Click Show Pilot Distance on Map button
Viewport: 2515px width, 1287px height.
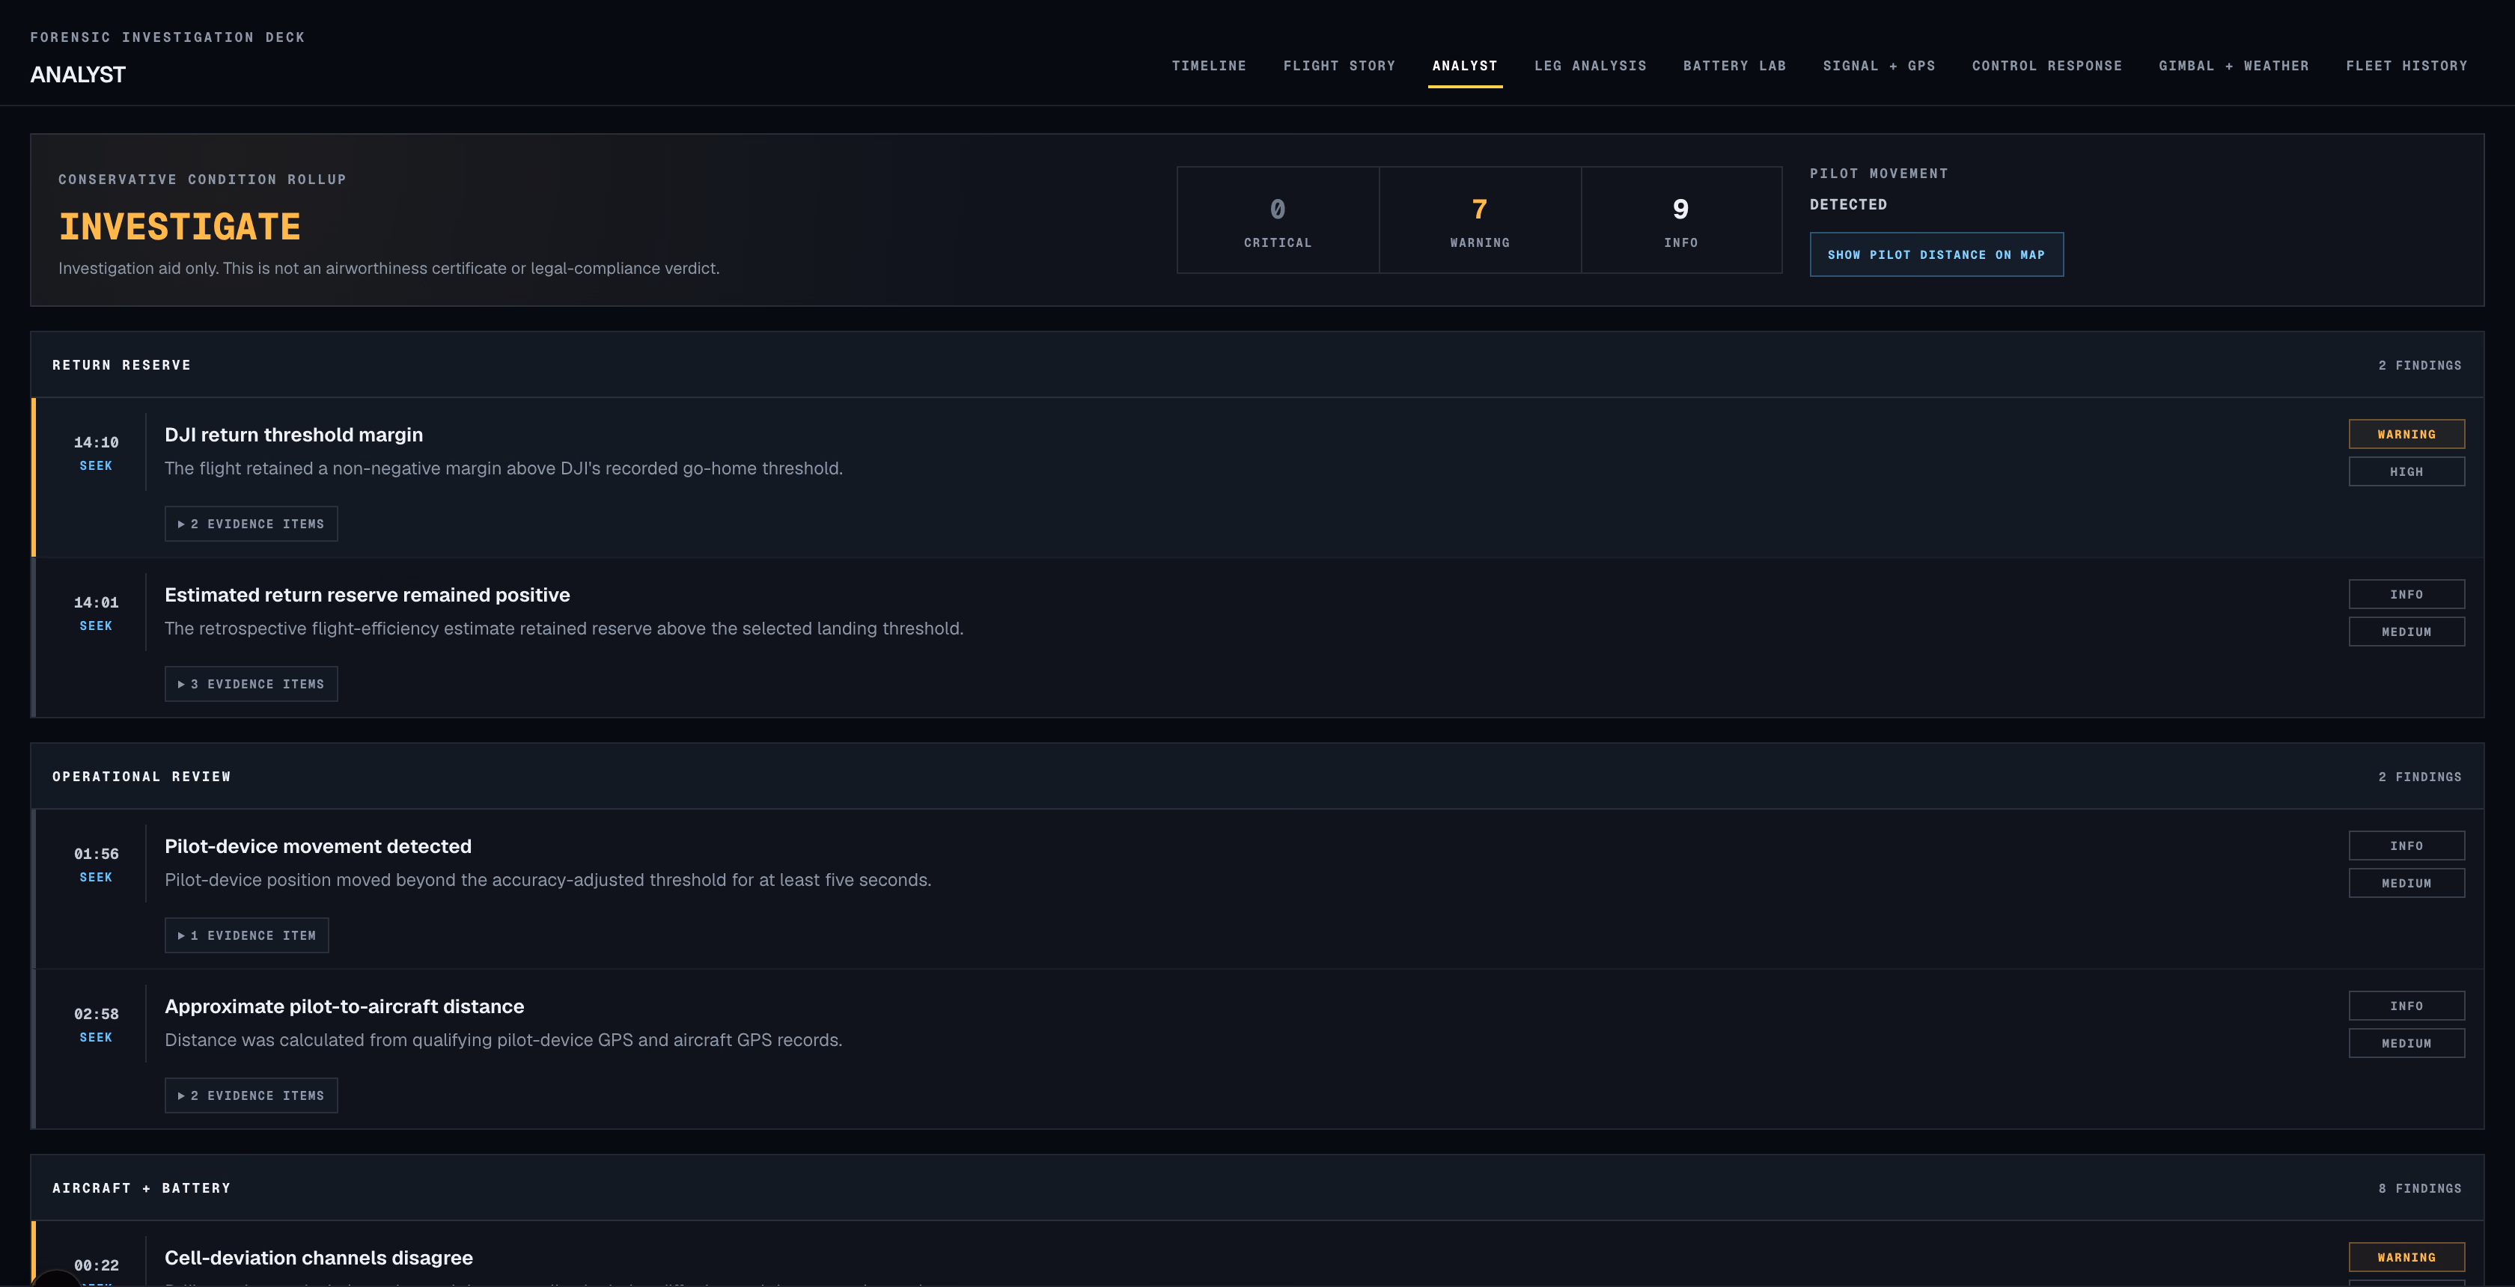(1936, 254)
